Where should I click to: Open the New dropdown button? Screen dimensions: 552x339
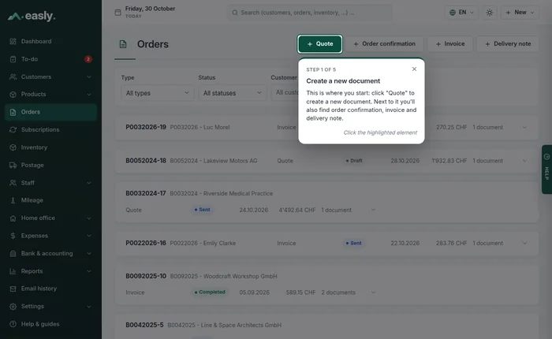(520, 13)
